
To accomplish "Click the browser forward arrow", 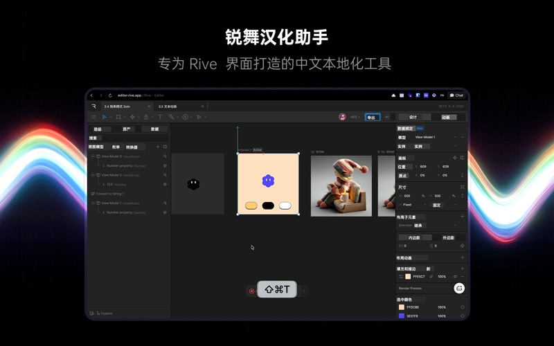I will (x=100, y=95).
